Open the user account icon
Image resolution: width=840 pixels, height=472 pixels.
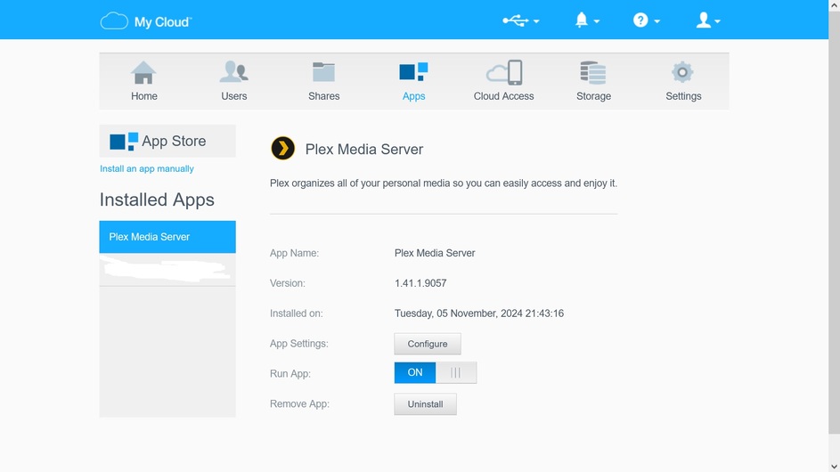click(x=704, y=20)
